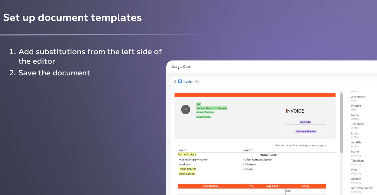Insert the company Address substitution
This screenshot has height=195, width=377.
click(x=356, y=179)
